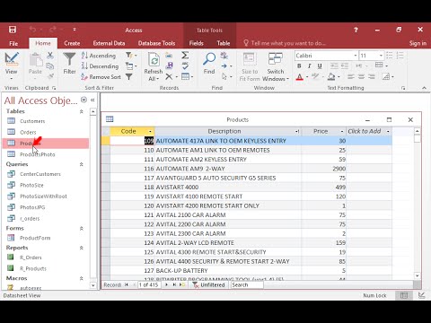Screen dimensions: 431x323
Task: Open the All Access Objects dropdown
Action: (x=84, y=100)
